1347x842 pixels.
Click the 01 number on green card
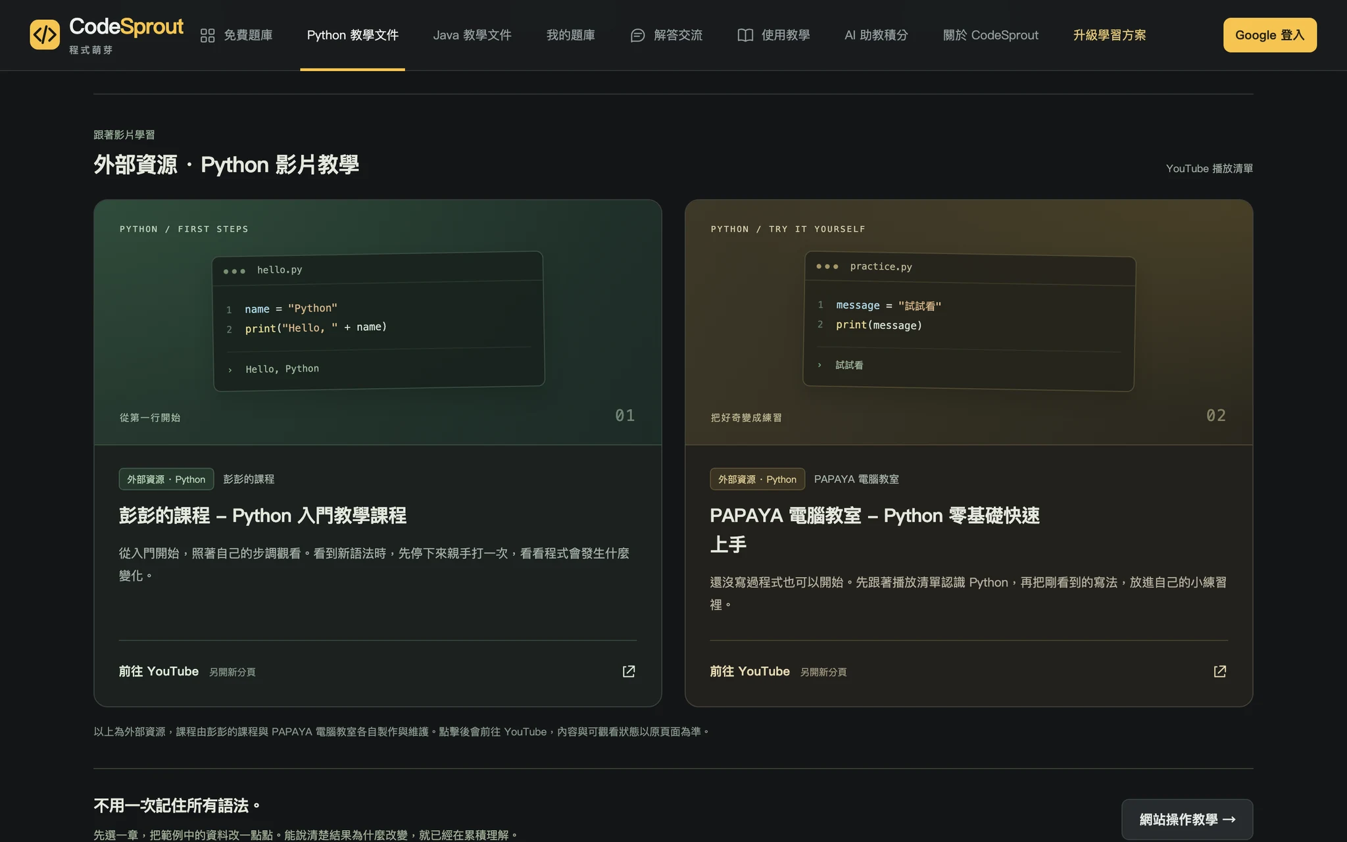click(x=625, y=416)
